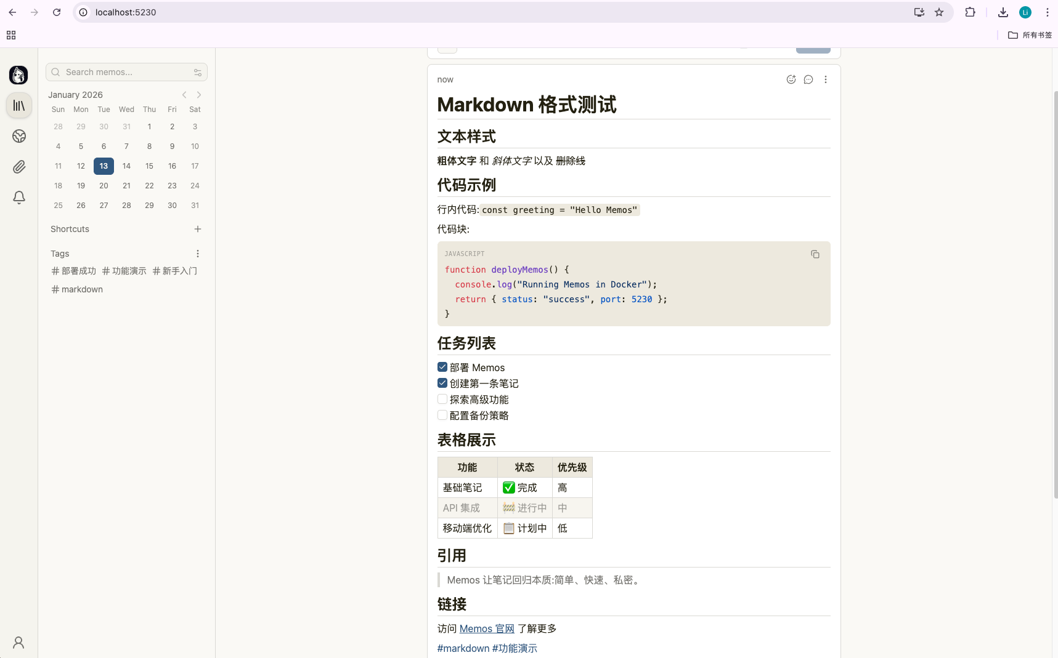Open the Memos 官网 link
Image resolution: width=1058 pixels, height=658 pixels.
pos(487,628)
